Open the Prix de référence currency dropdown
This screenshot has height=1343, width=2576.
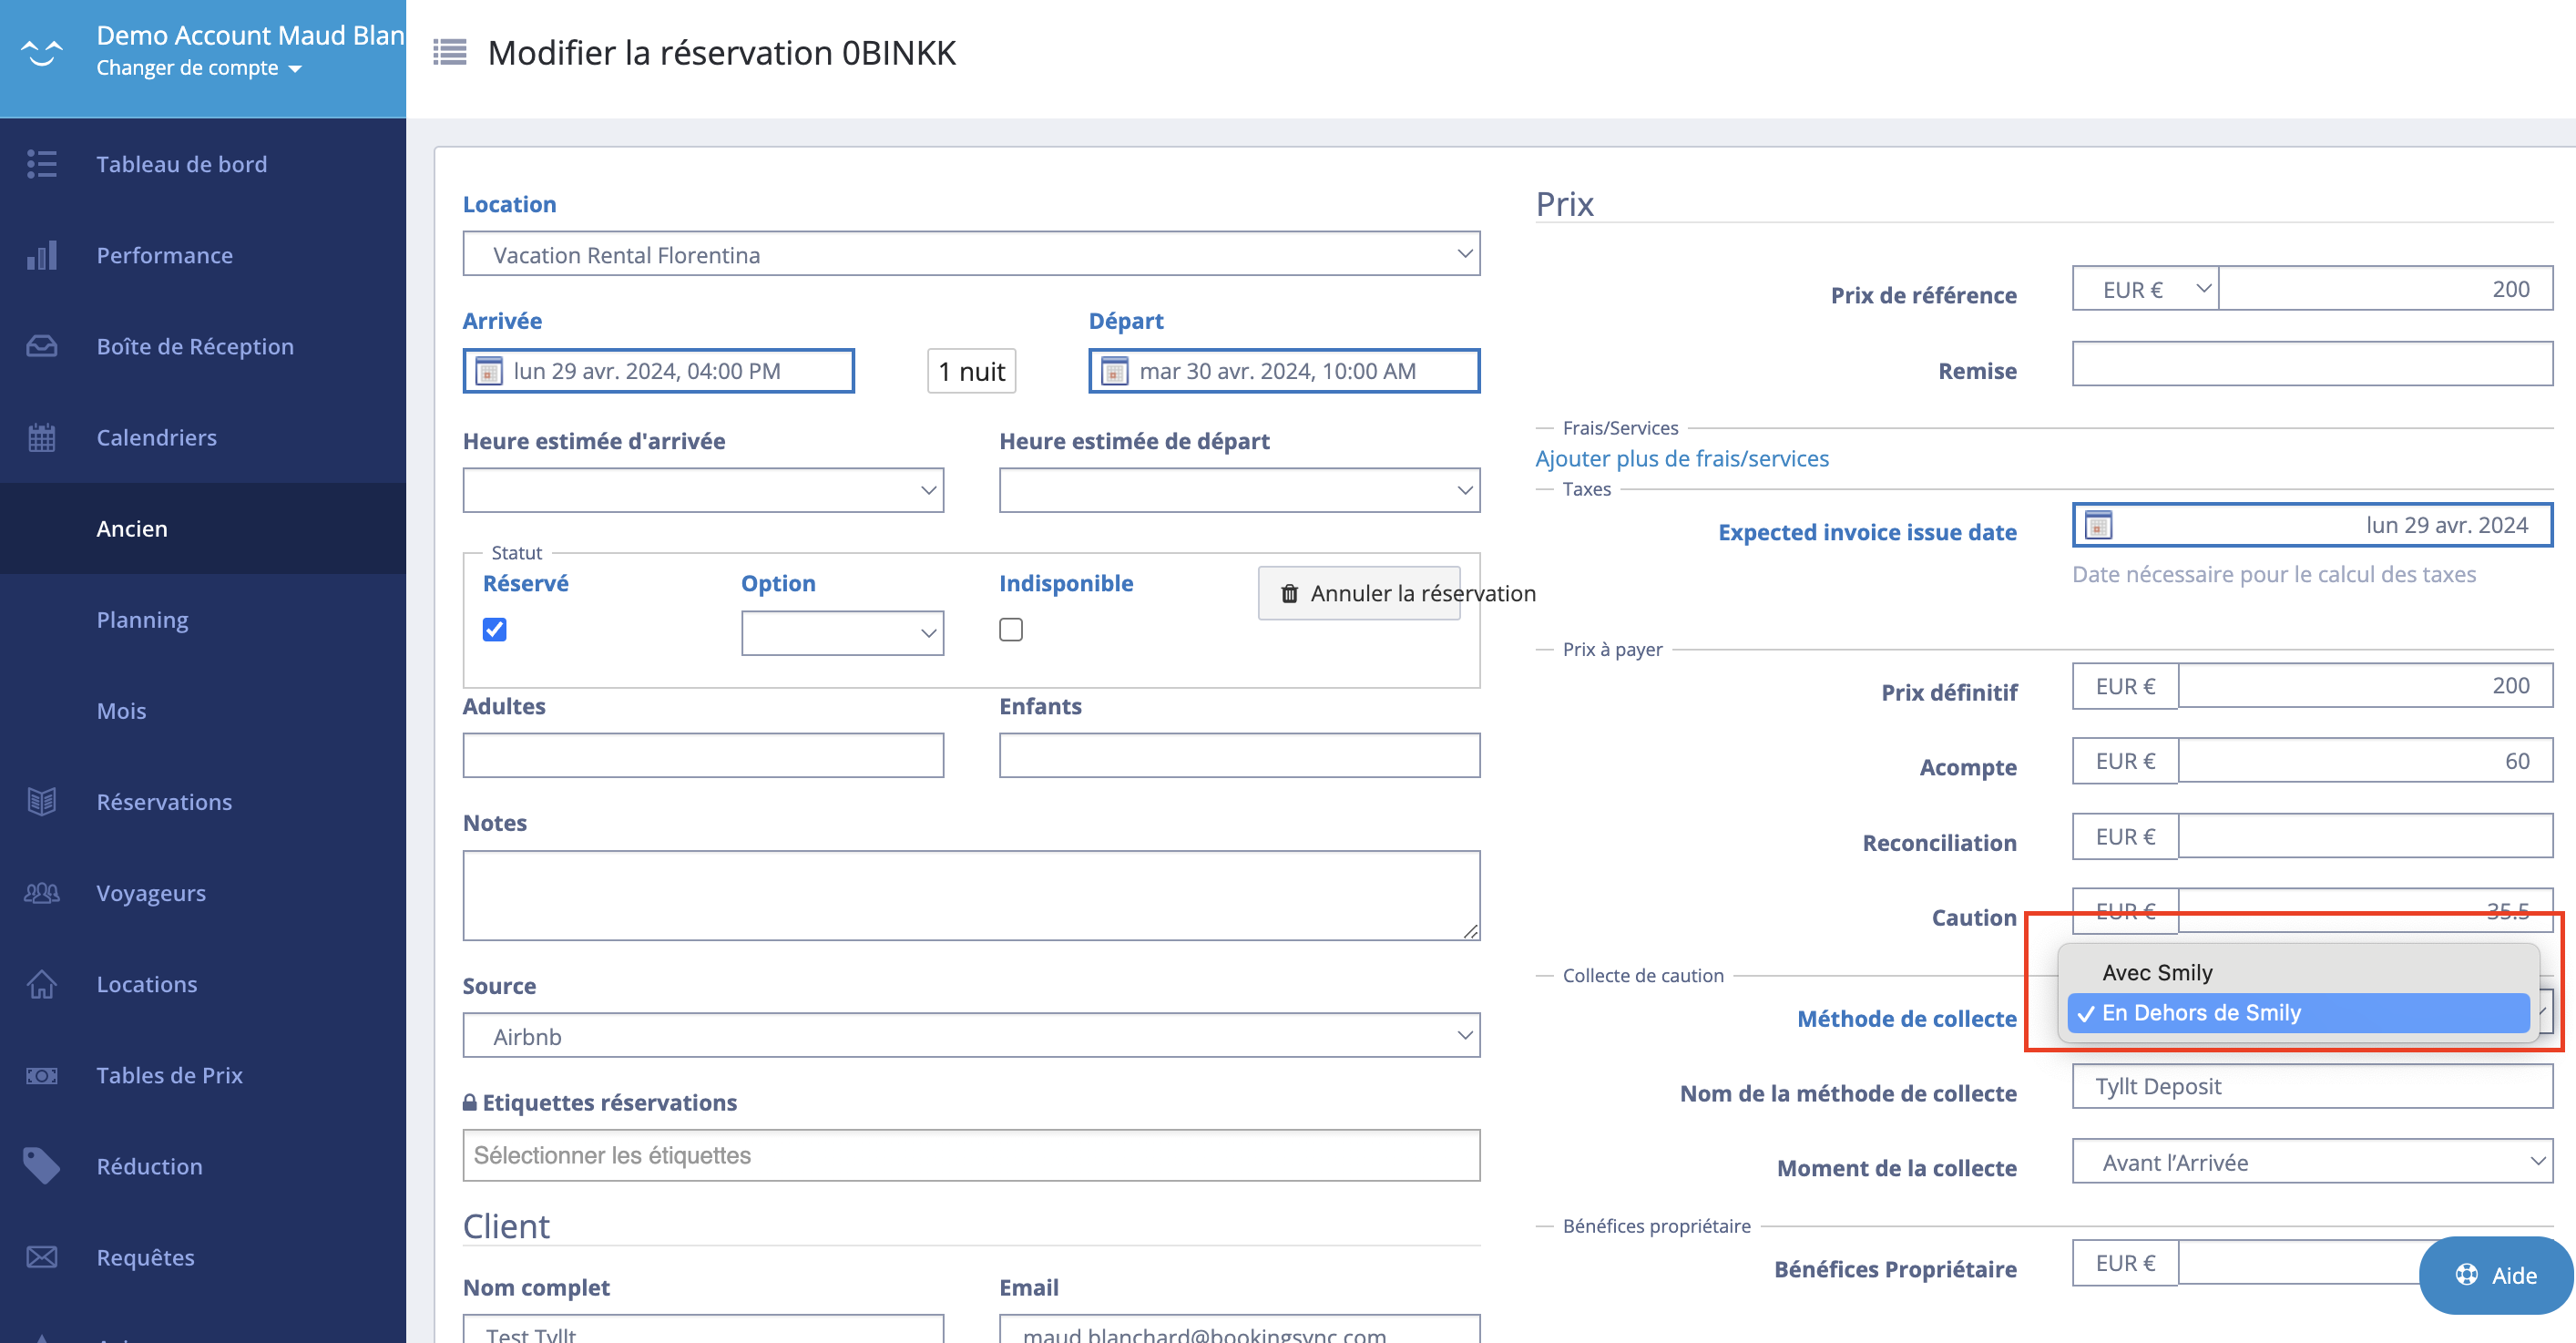[x=2145, y=289]
